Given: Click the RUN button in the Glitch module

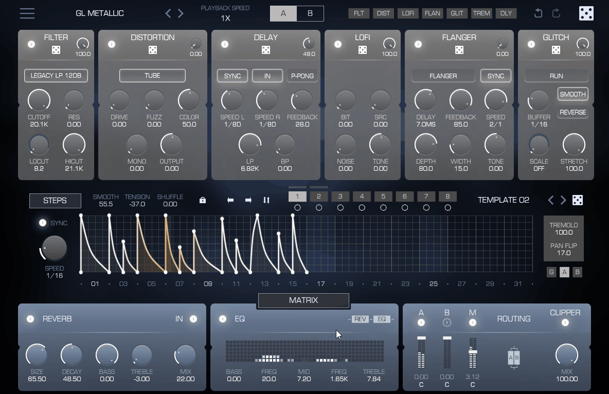Looking at the screenshot, I should pyautogui.click(x=556, y=76).
